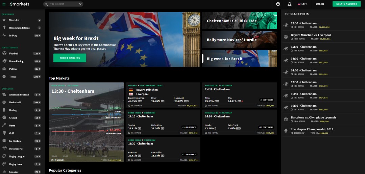
Task: Expand the Watchlist arrow
Action: [39, 20]
